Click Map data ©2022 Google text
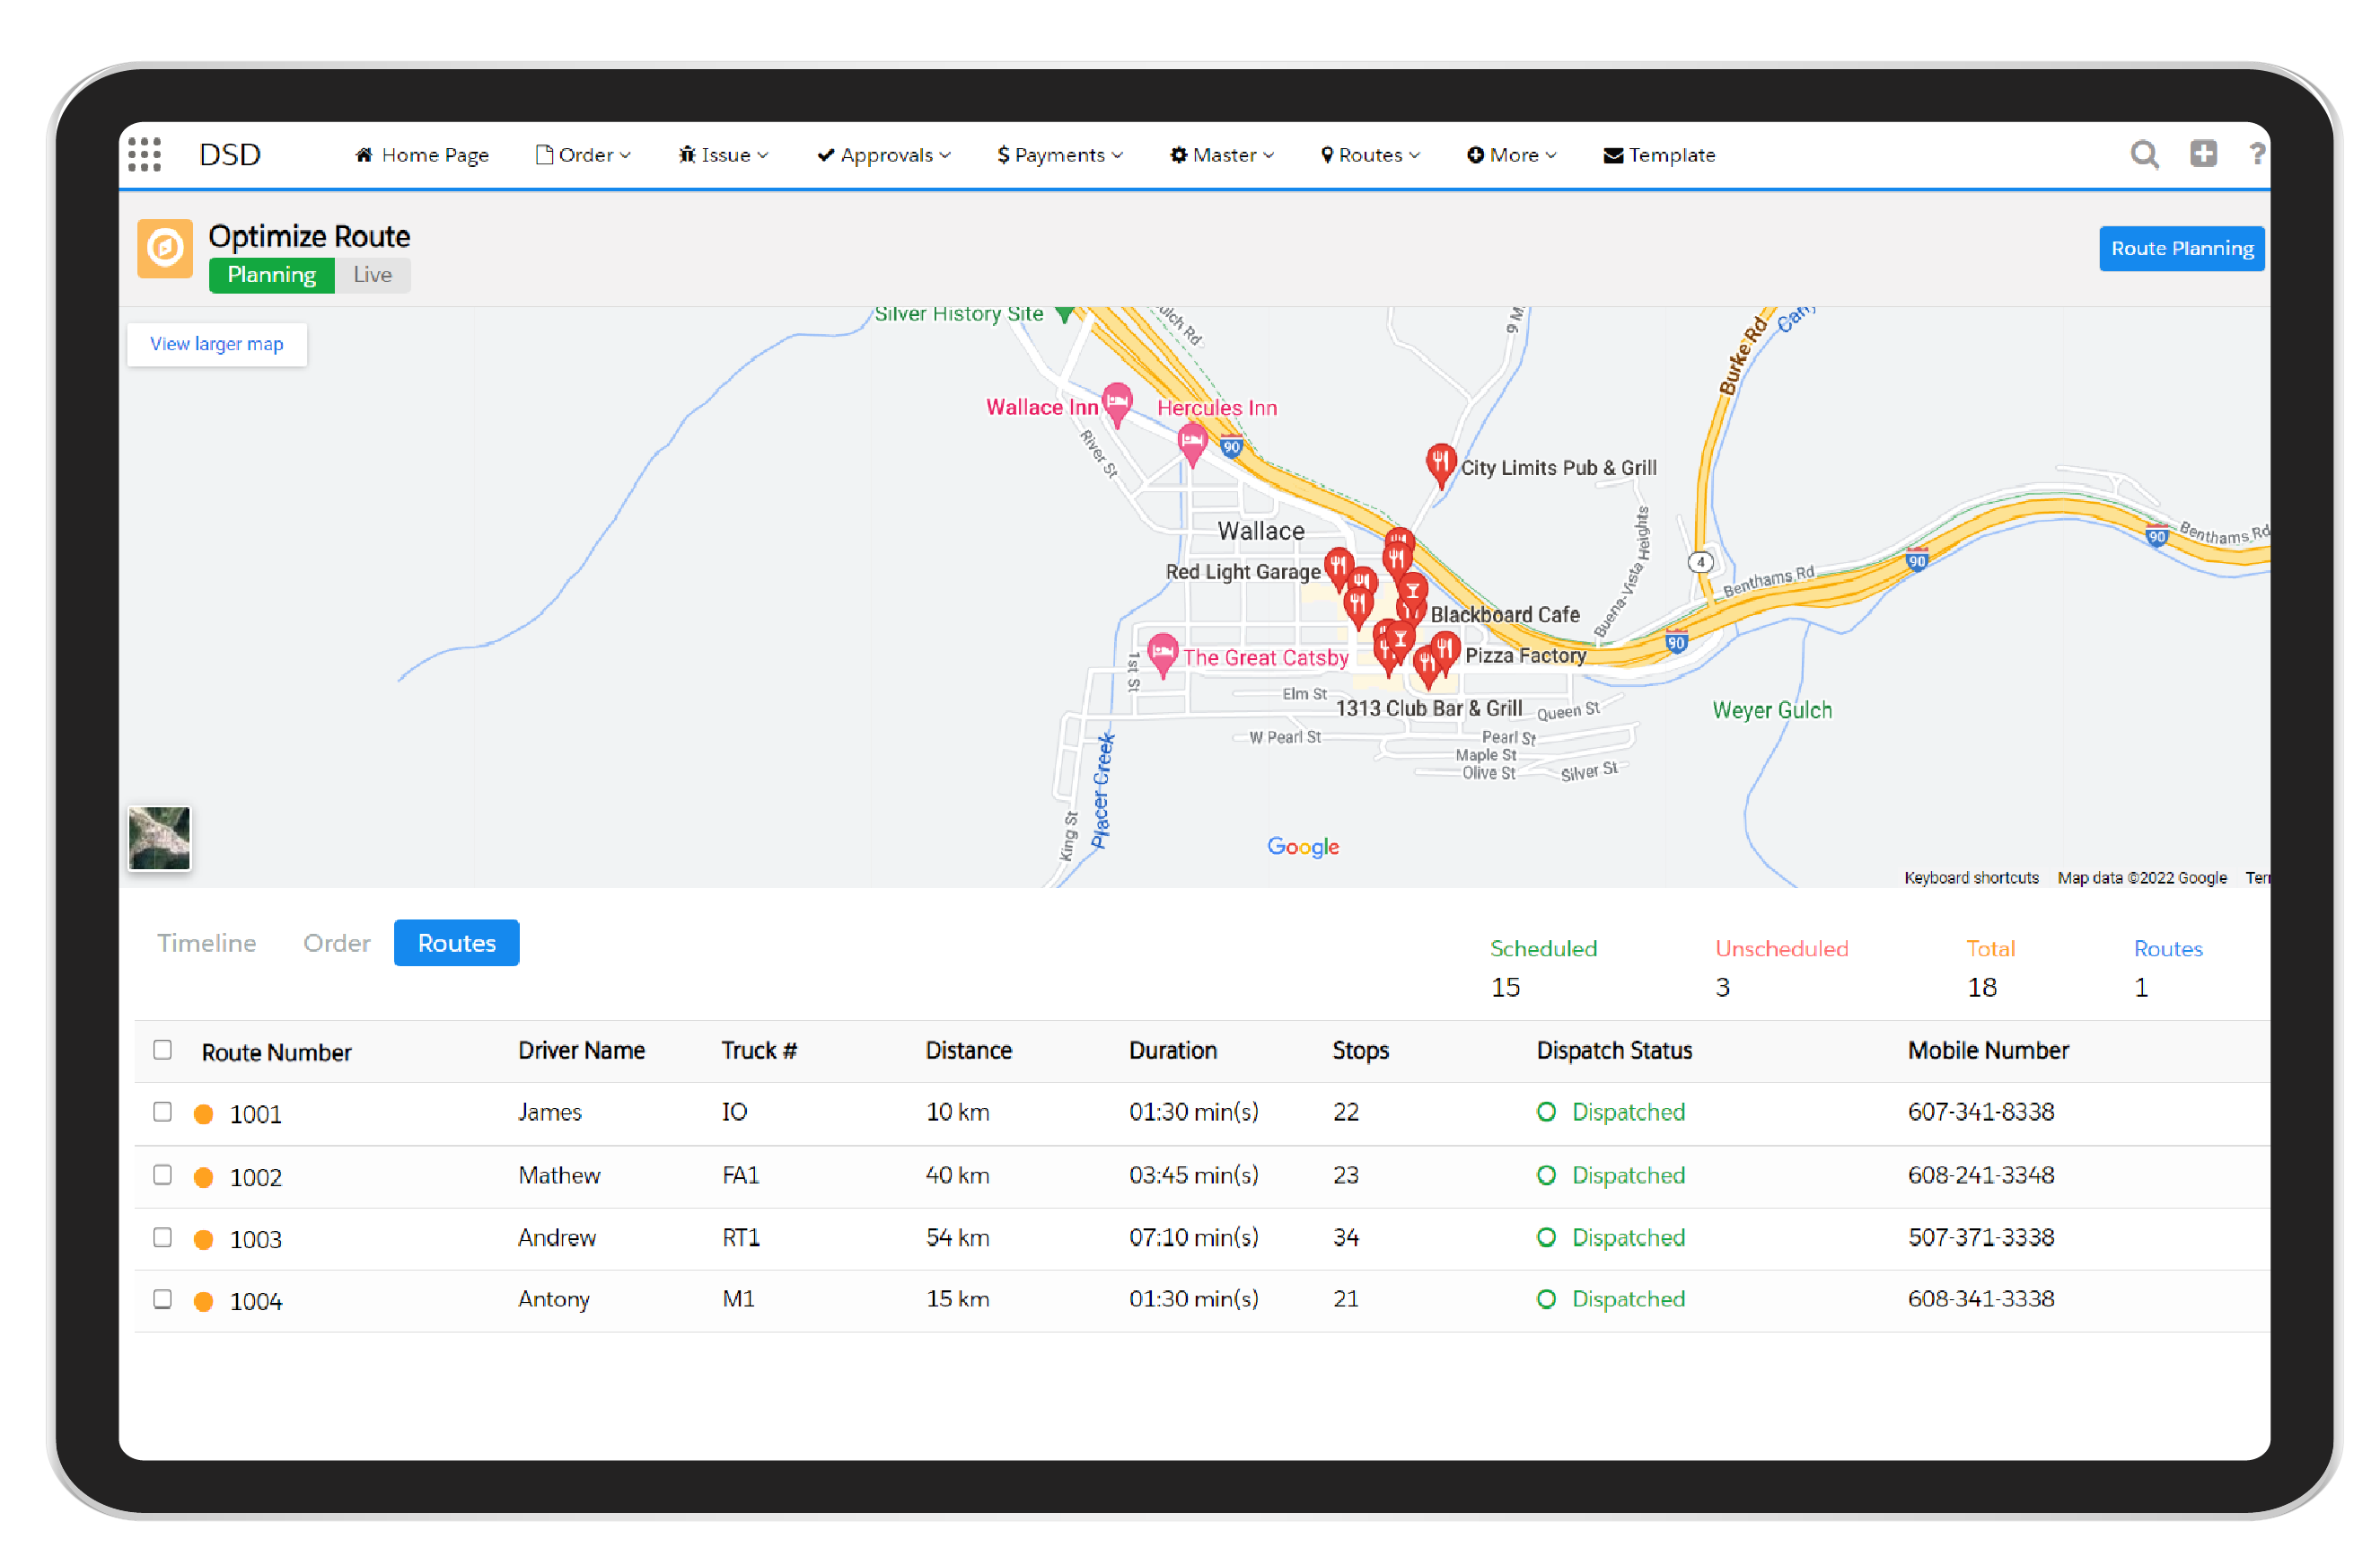Viewport: 2380px width, 1557px height. (2142, 876)
